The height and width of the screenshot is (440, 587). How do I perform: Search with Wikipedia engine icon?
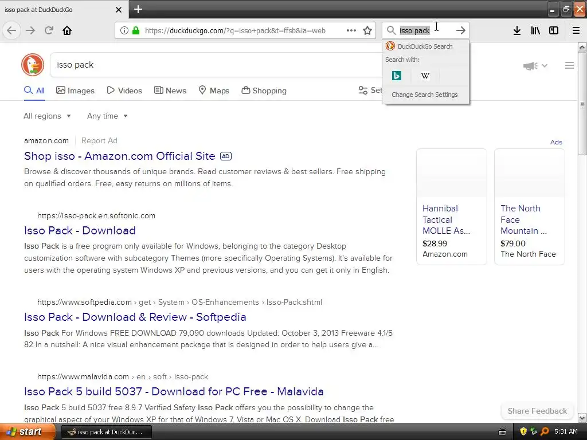point(425,76)
